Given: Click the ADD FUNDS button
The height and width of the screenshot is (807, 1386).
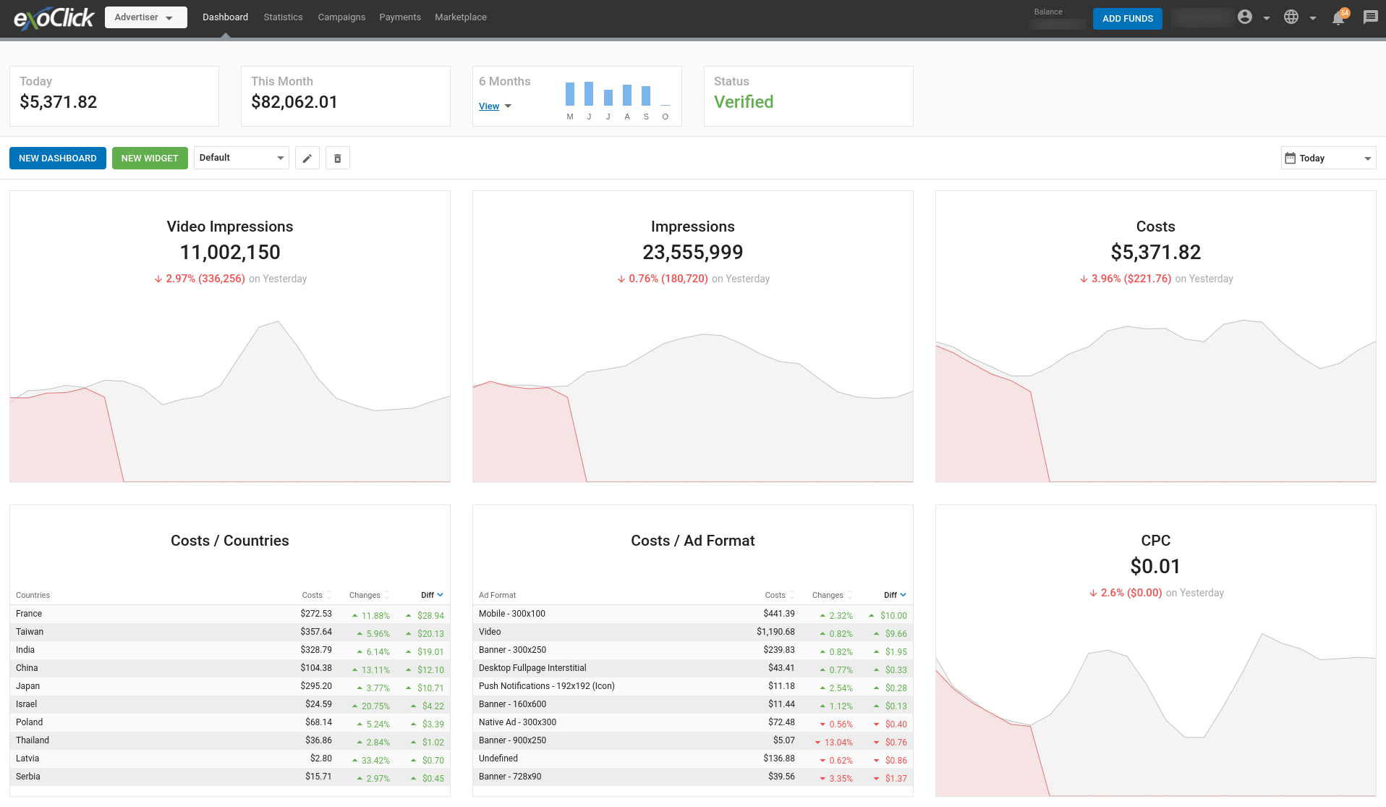Looking at the screenshot, I should pyautogui.click(x=1127, y=19).
